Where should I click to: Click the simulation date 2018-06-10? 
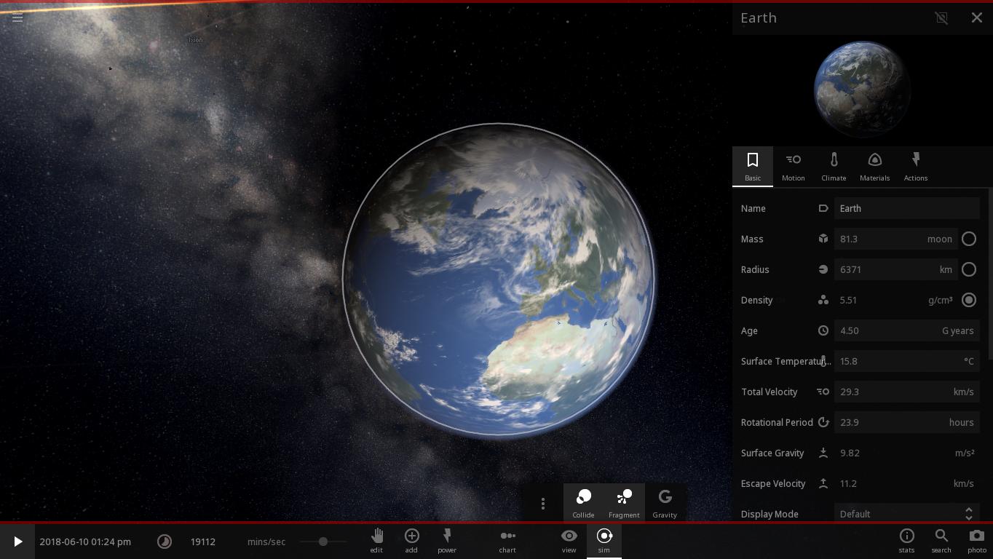(85, 542)
